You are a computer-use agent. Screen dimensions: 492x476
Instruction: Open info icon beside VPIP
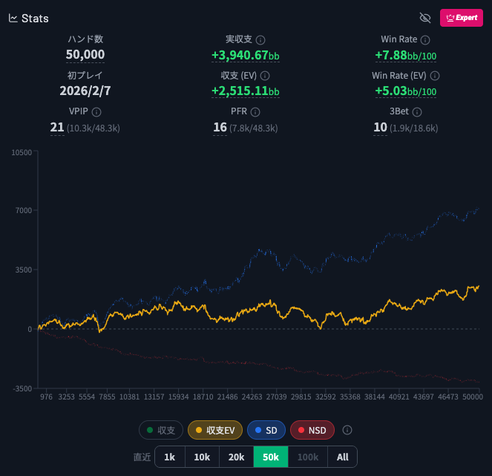click(x=96, y=112)
